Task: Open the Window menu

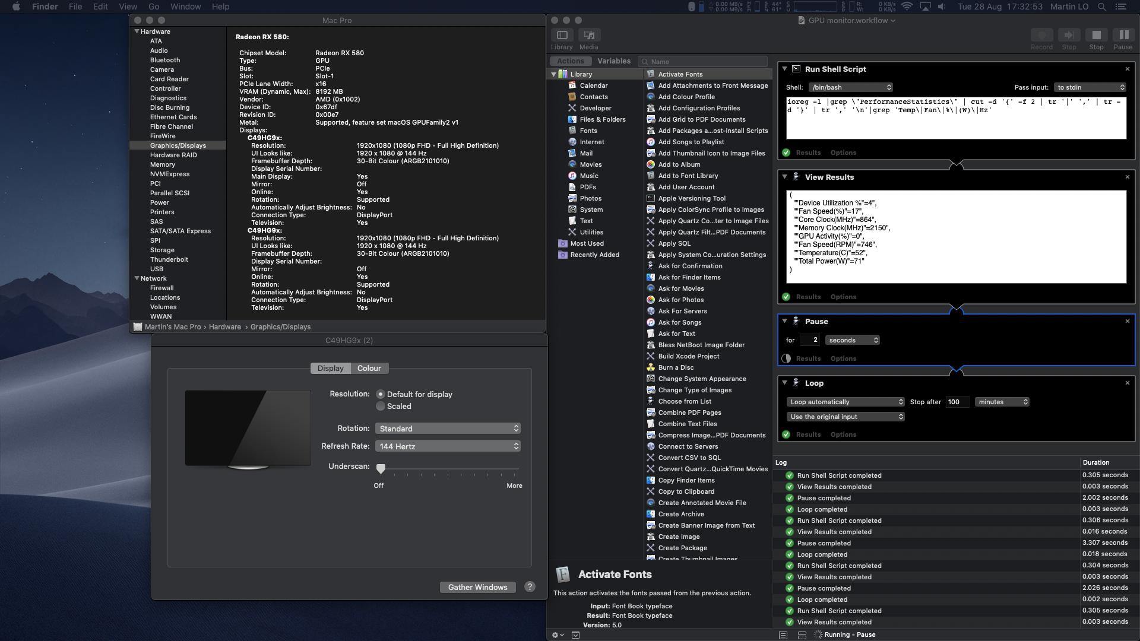Action: (x=186, y=7)
